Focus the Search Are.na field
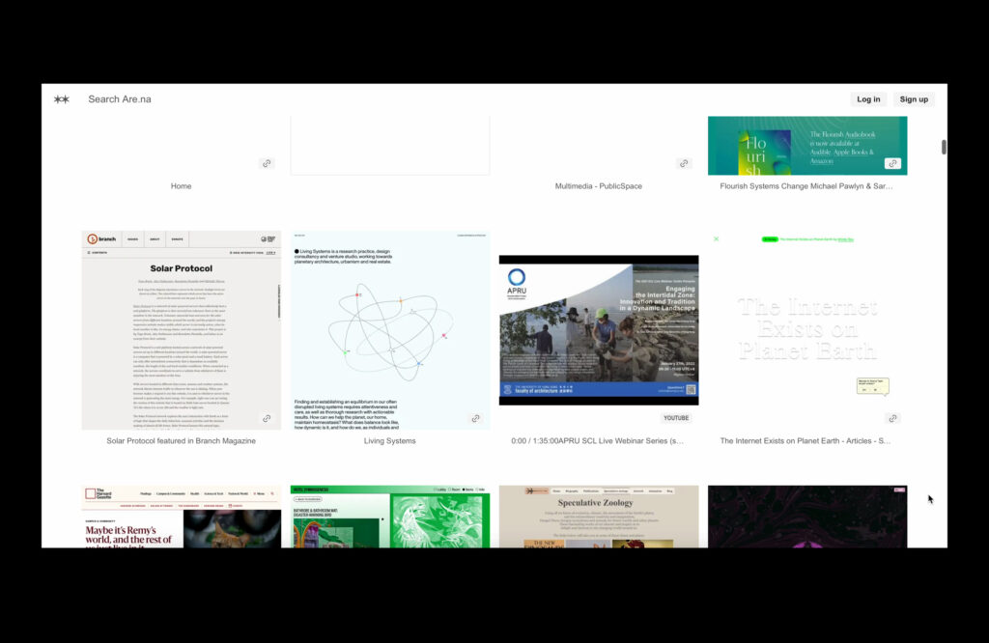 click(x=120, y=99)
